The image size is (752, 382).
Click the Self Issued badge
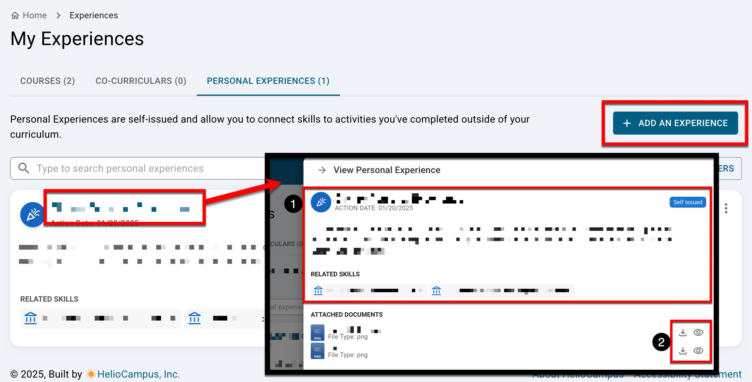click(x=688, y=202)
